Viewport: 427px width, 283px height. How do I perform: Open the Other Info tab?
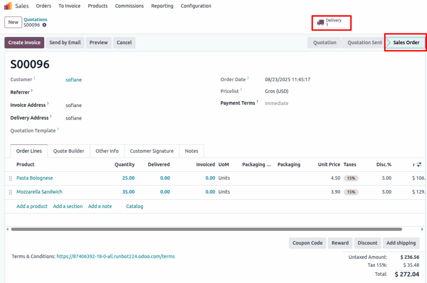pos(107,151)
